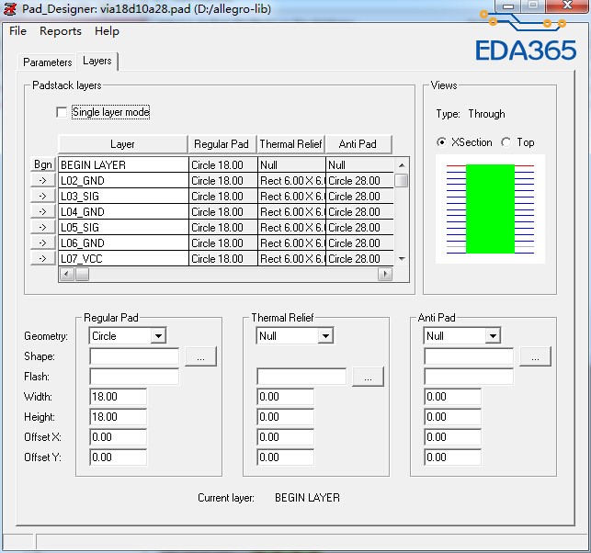Screen dimensions: 591x553
Task: Click the vertical scrollbar thumb of layer table
Action: pos(402,180)
